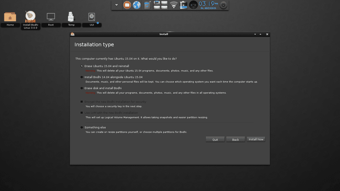Select Erase Ubuntu 15.04 and reinstall
This screenshot has width=340, height=191.
coord(105,66)
